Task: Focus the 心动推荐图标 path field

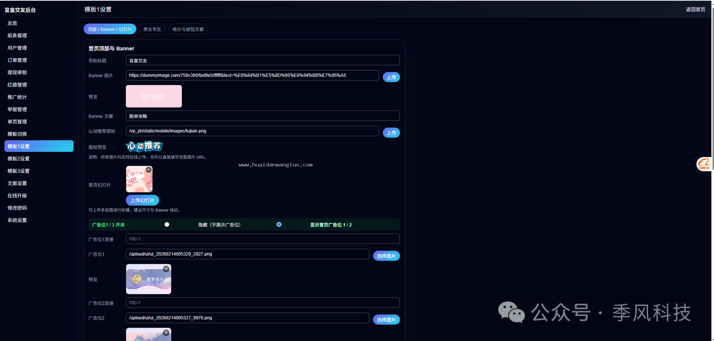Action: tap(252, 131)
